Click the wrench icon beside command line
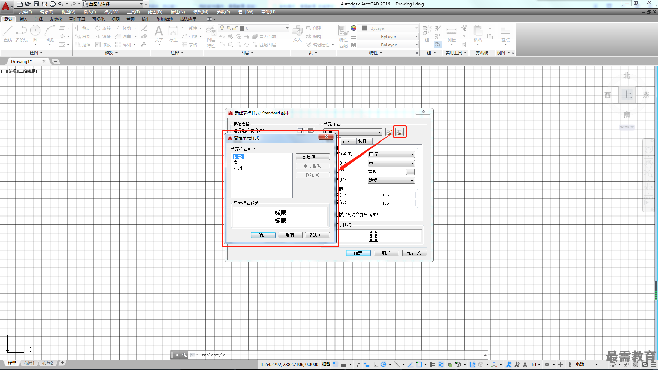 coord(184,355)
